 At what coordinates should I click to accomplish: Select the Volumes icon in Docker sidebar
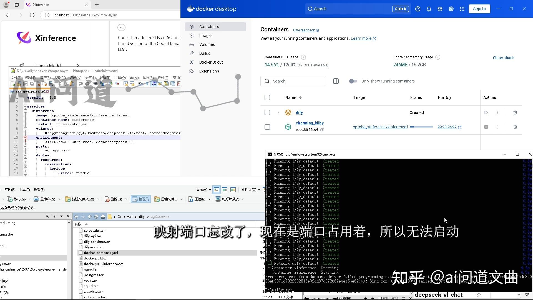[x=192, y=44]
